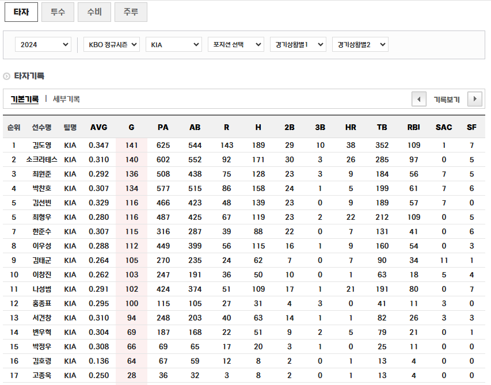The height and width of the screenshot is (385, 491).
Task: Open the KIA team dropdown
Action: coord(174,44)
